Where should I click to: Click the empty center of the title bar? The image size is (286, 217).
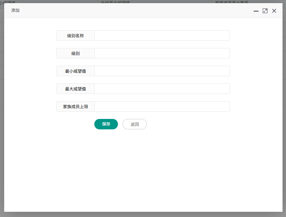point(139,10)
